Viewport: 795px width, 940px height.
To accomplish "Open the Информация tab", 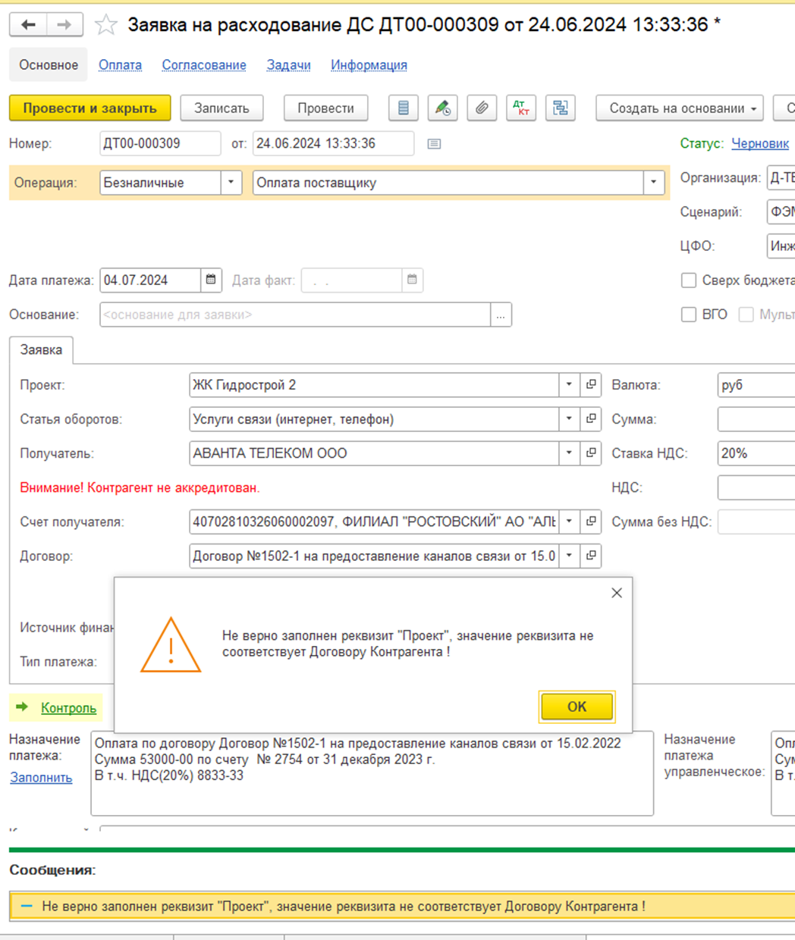I will click(x=369, y=65).
